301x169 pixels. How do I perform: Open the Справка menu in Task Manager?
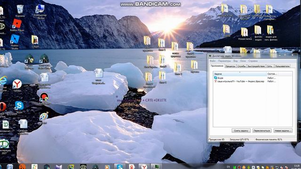[x=253, y=61]
